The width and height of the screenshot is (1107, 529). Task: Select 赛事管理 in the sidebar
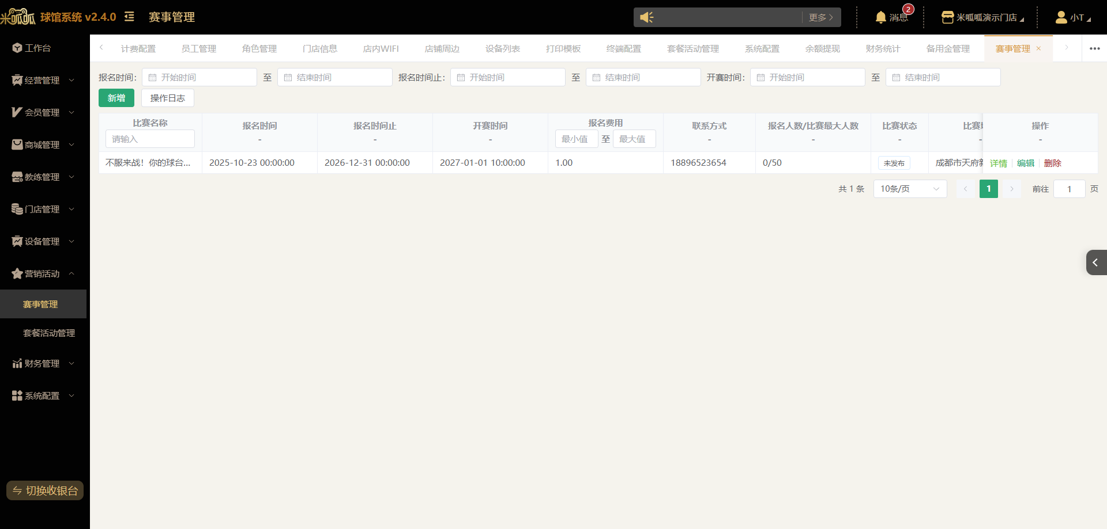click(x=43, y=304)
